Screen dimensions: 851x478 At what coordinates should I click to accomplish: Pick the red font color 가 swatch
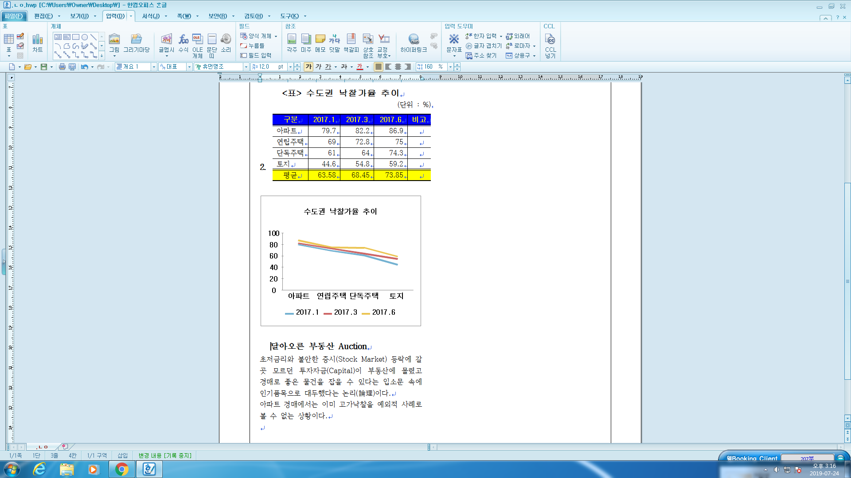click(360, 67)
